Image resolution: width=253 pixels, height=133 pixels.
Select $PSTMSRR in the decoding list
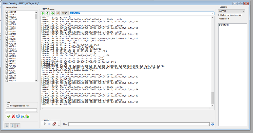pos(224,25)
